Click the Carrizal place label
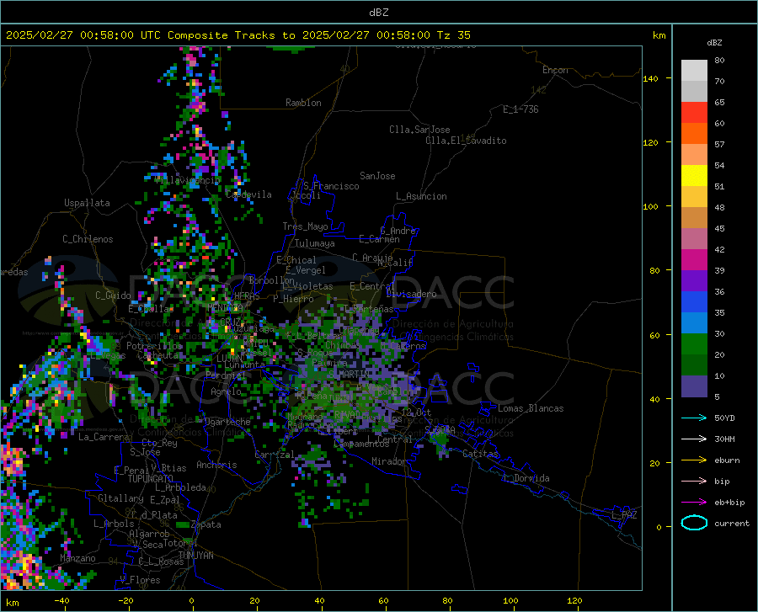 [275, 455]
